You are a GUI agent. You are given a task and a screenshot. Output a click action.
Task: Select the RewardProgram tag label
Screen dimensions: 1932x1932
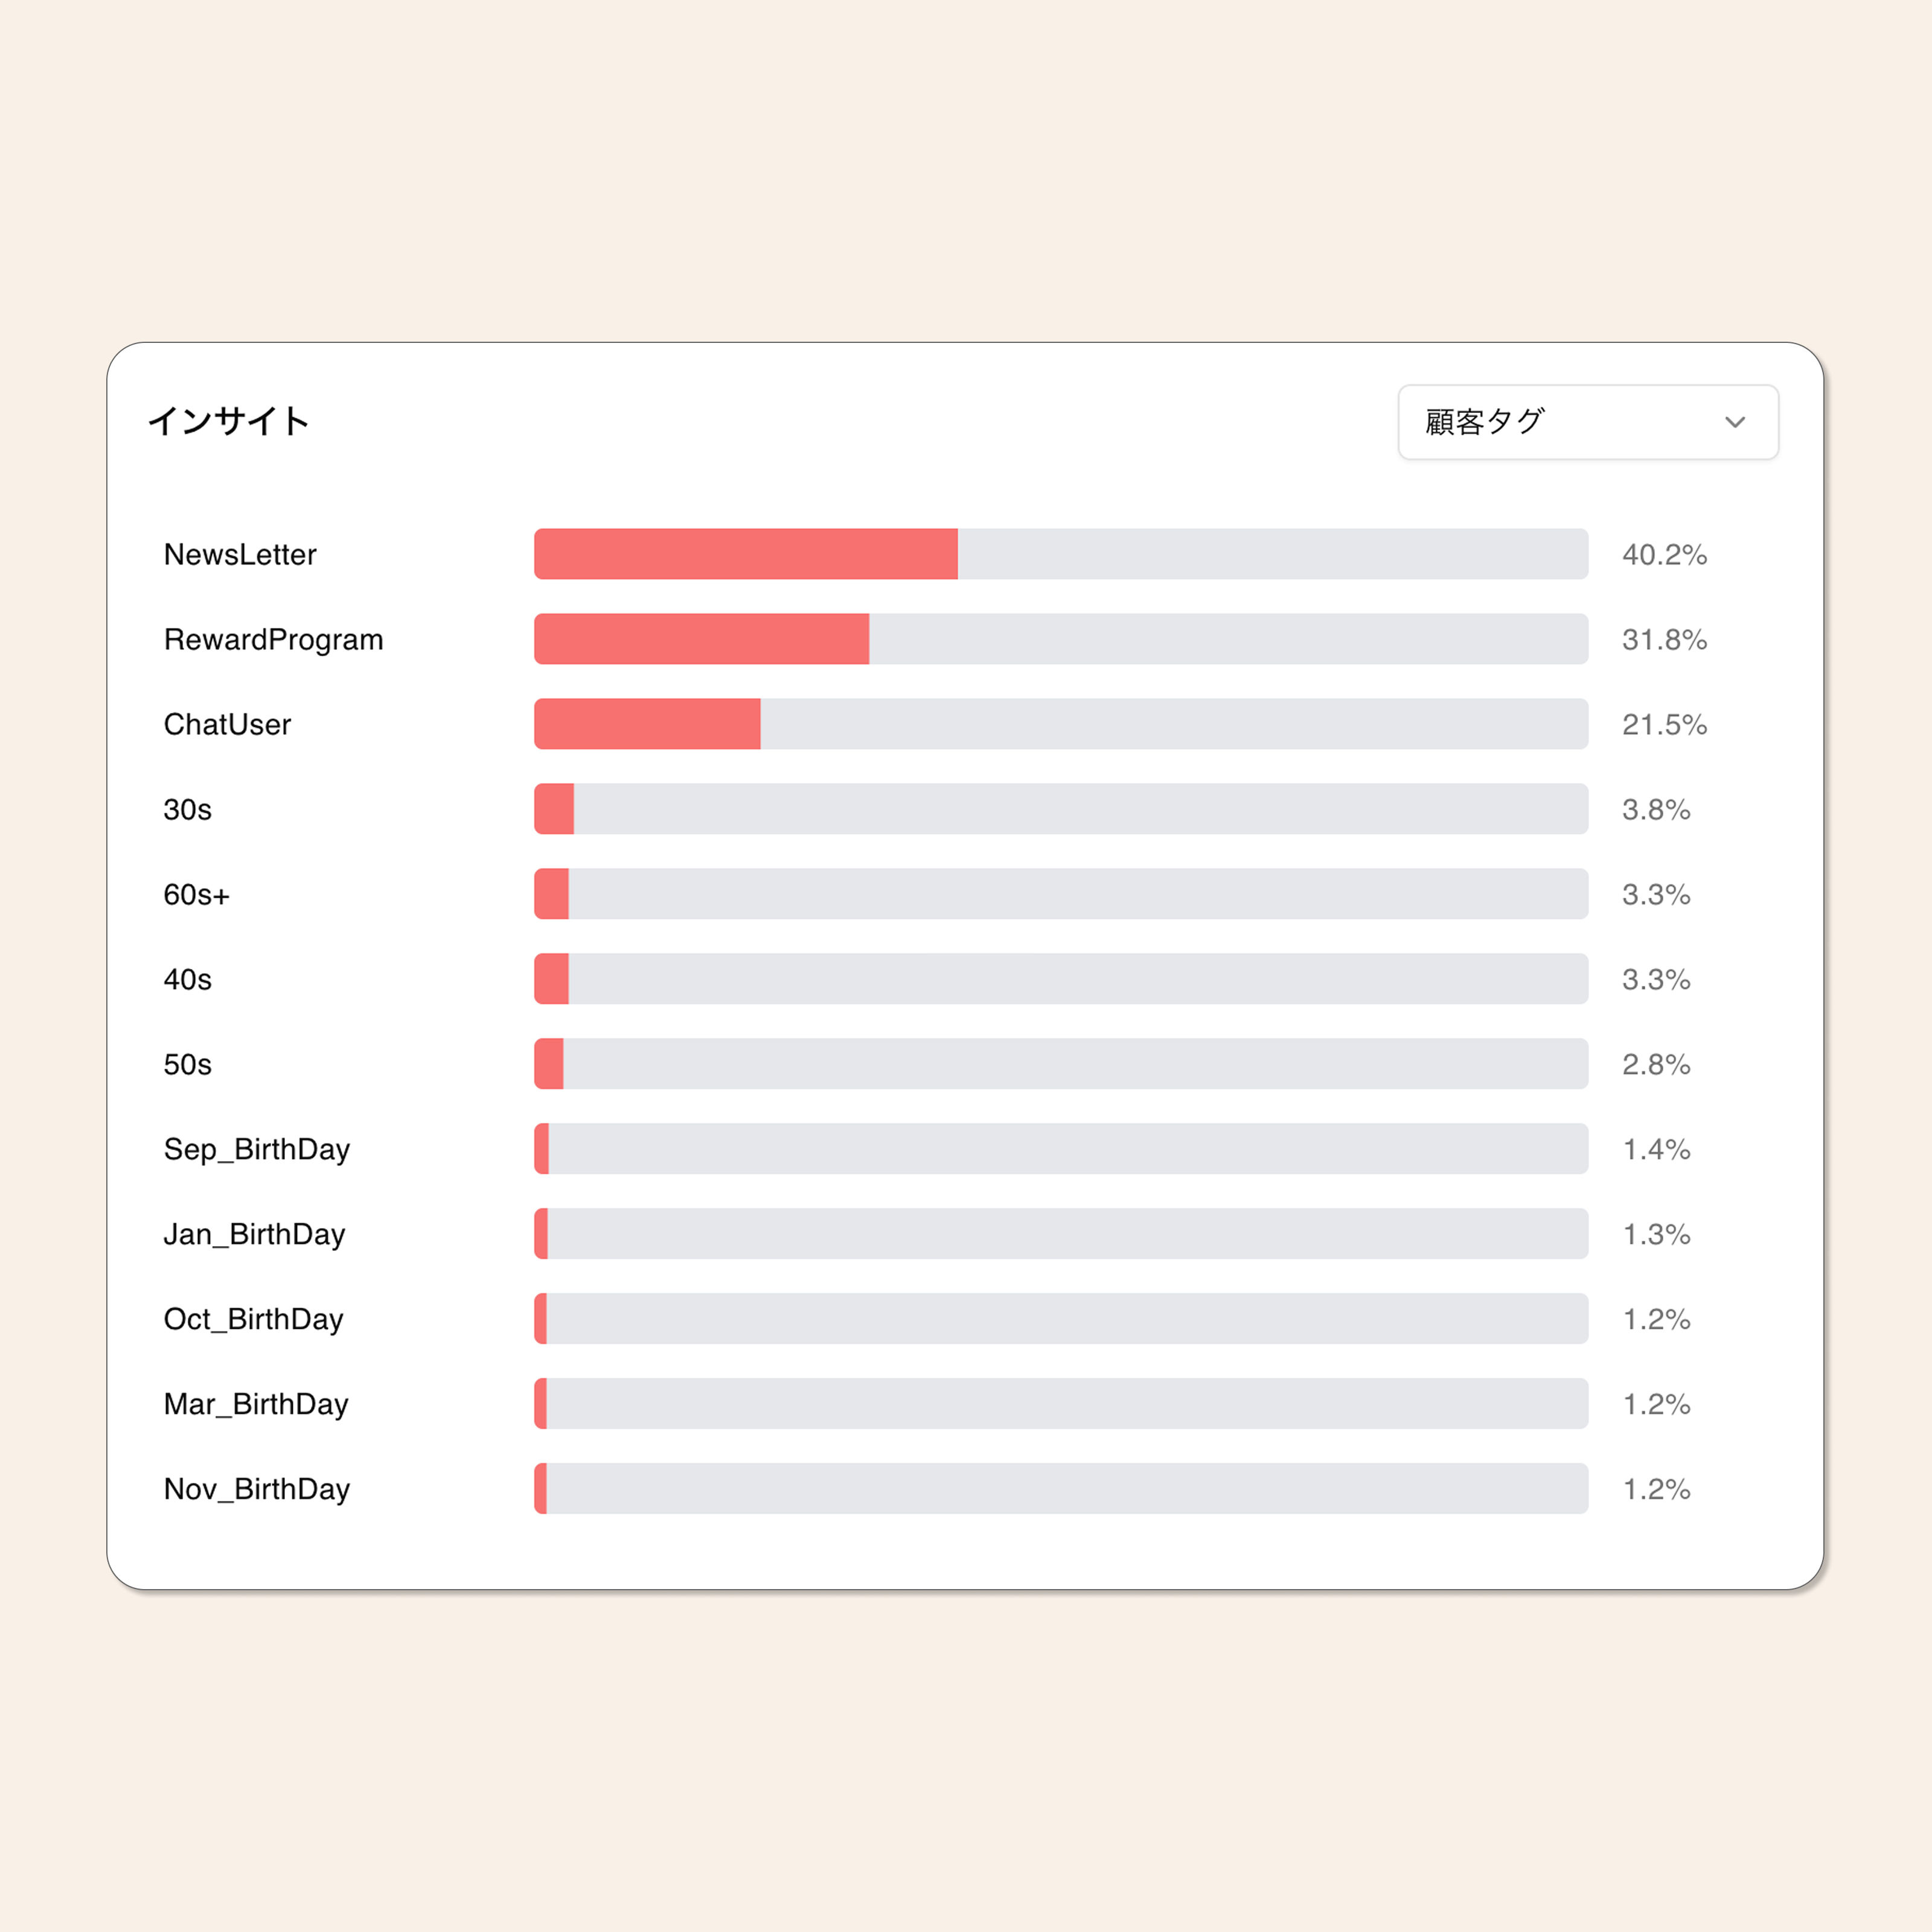(x=273, y=639)
